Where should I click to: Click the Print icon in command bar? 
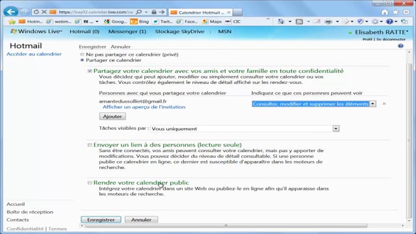328,21
